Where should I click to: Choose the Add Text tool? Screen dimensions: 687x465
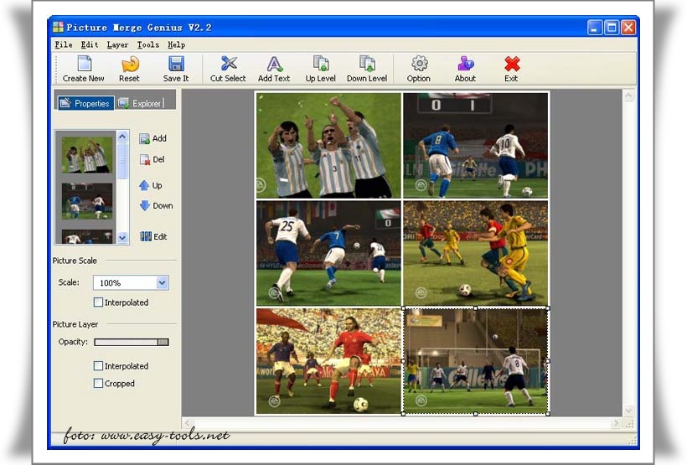274,69
